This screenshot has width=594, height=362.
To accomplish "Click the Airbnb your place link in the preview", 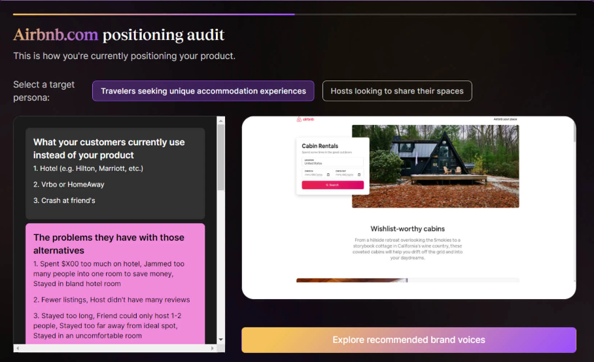I will pyautogui.click(x=505, y=119).
